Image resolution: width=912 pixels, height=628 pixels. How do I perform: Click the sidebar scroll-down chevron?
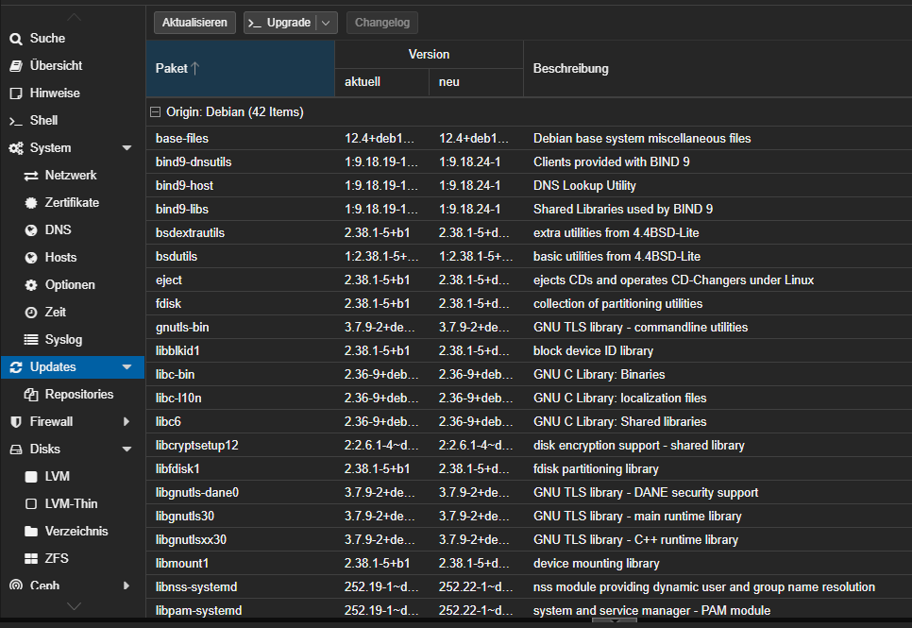pos(74,606)
